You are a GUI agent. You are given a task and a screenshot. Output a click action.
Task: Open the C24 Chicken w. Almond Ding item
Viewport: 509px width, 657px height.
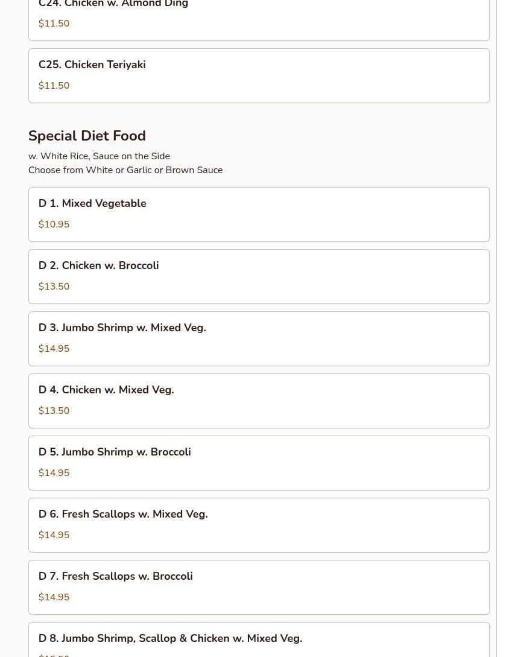(x=113, y=5)
